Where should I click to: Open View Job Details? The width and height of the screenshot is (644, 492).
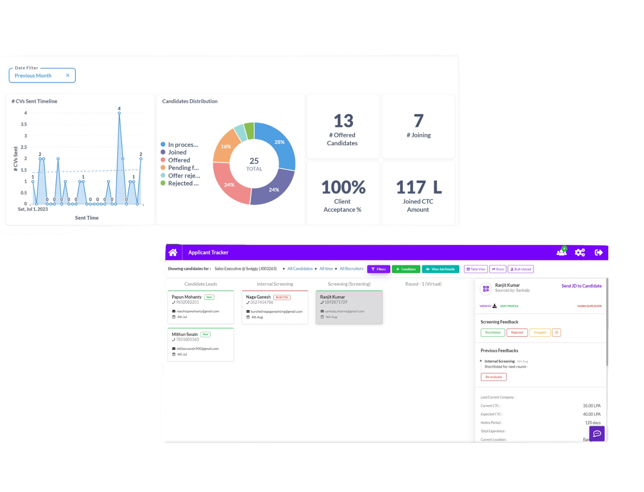[440, 269]
